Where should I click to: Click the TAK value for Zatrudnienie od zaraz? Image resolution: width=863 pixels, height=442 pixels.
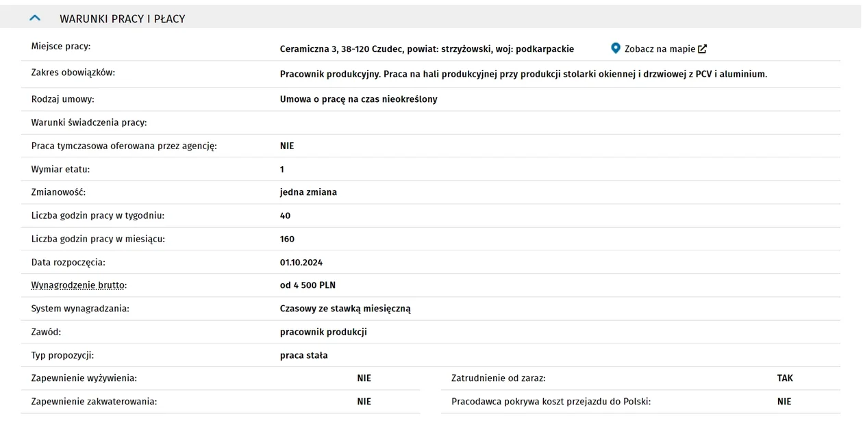[x=785, y=378]
